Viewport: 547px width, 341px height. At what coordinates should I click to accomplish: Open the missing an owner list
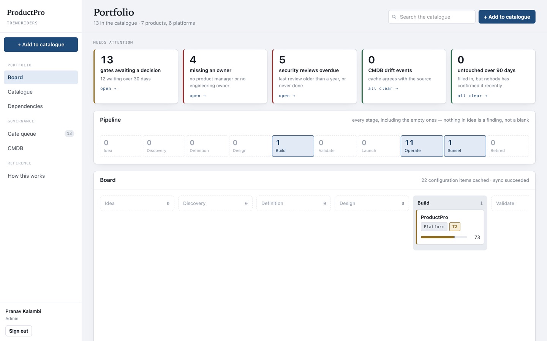click(x=198, y=96)
